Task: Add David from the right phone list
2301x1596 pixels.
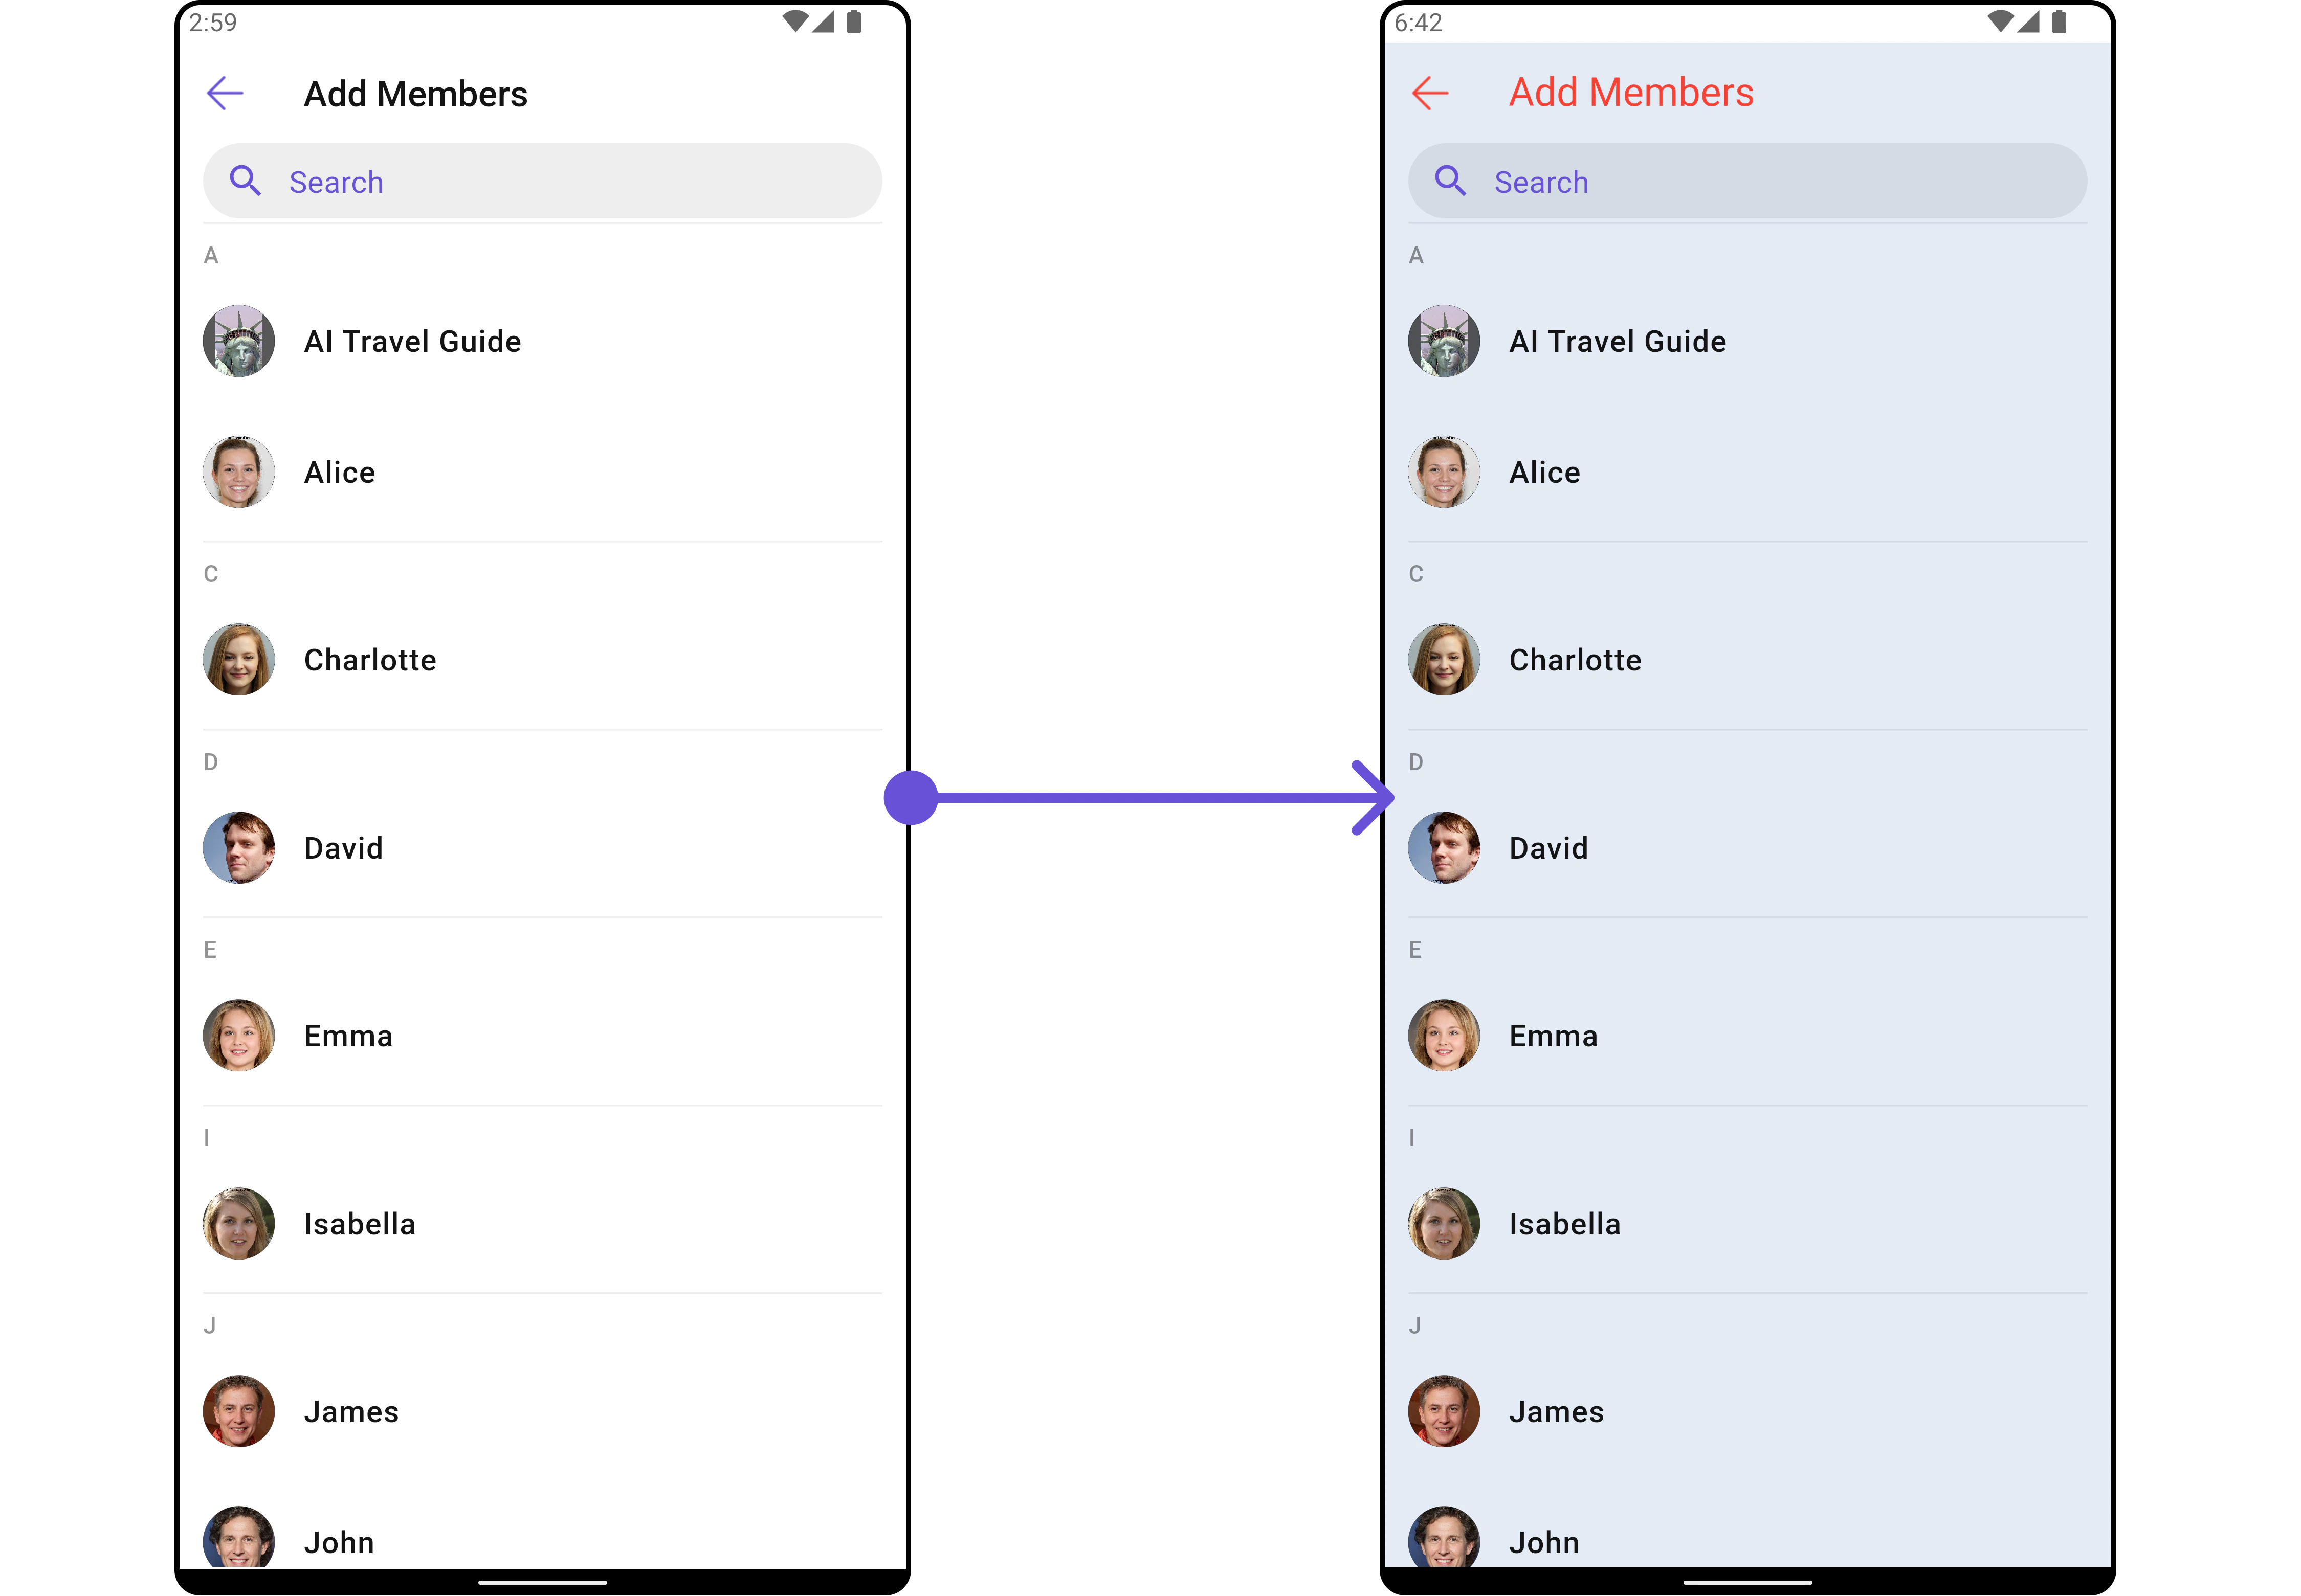Action: pos(1747,848)
